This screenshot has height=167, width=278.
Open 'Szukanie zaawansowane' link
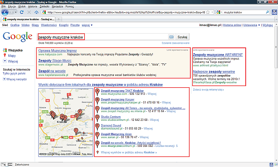tap(176, 43)
